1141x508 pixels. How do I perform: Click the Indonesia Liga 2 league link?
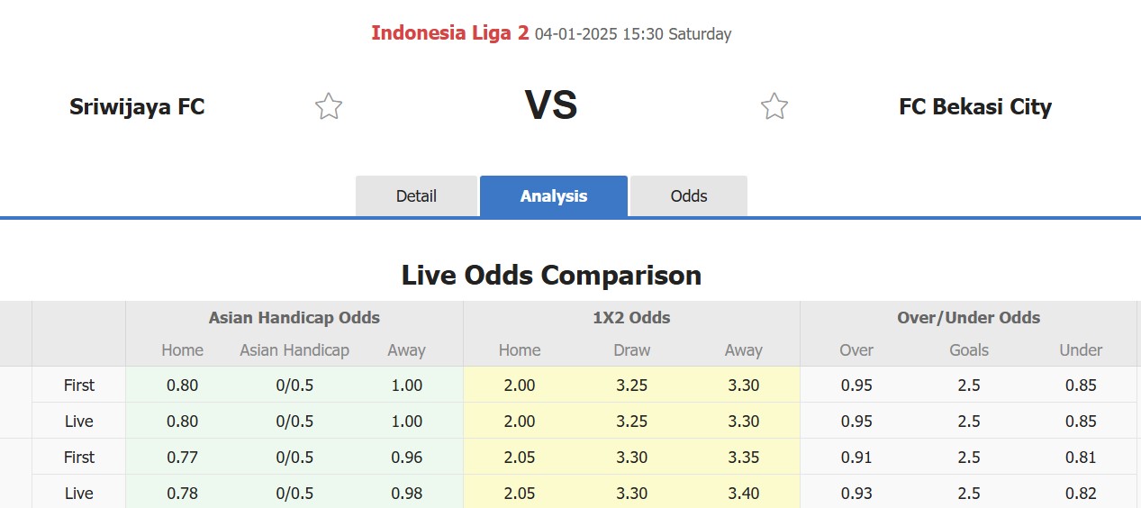[450, 33]
